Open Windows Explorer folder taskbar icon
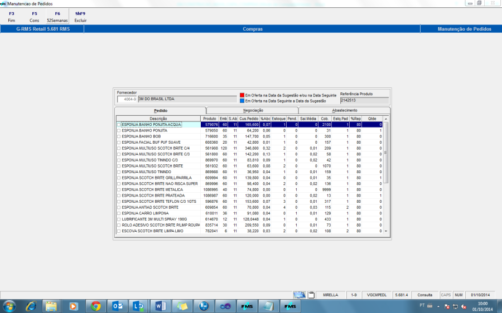The image size is (502, 313). [x=51, y=306]
